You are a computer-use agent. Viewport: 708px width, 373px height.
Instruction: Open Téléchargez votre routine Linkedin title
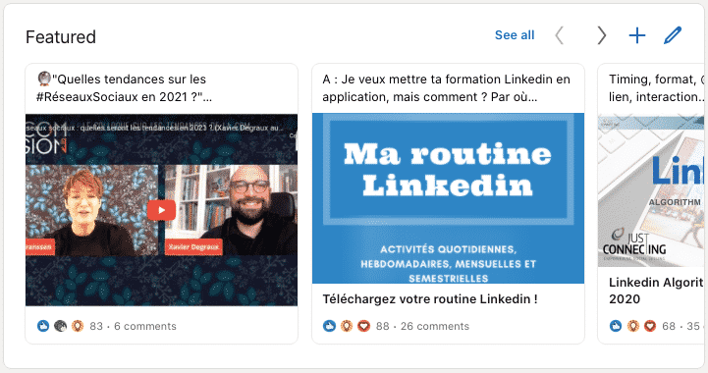tap(430, 299)
